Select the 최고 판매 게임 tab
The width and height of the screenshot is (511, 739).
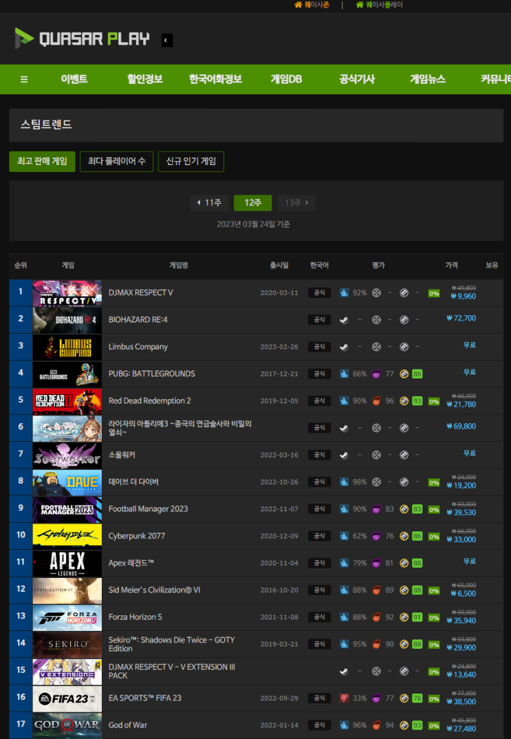coord(42,162)
